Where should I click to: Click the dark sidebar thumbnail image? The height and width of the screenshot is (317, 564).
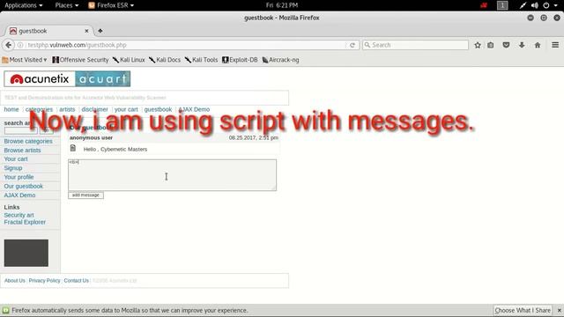[26, 253]
